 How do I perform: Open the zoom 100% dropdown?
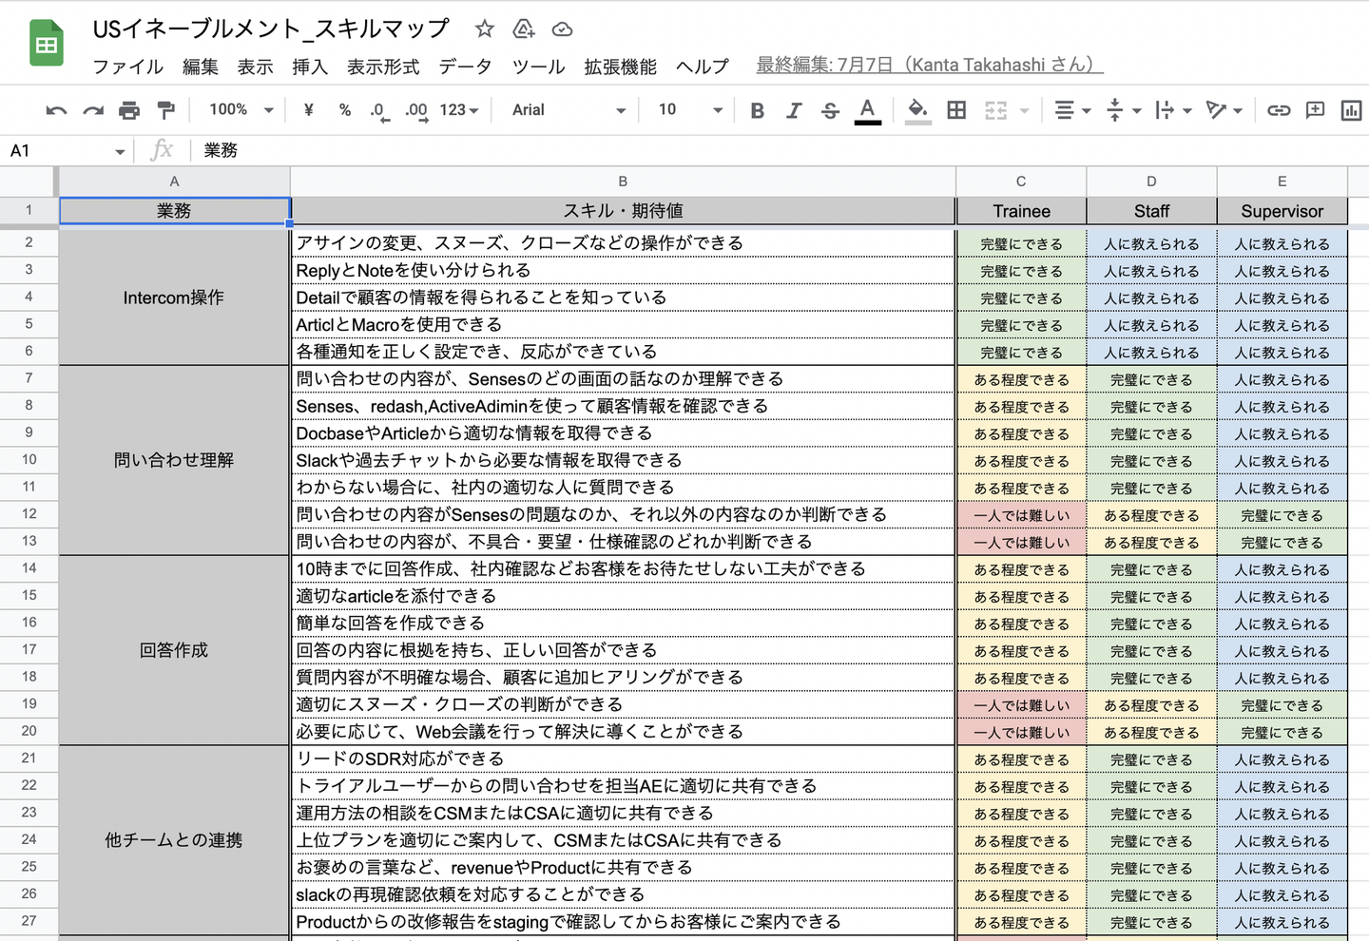pos(241,110)
